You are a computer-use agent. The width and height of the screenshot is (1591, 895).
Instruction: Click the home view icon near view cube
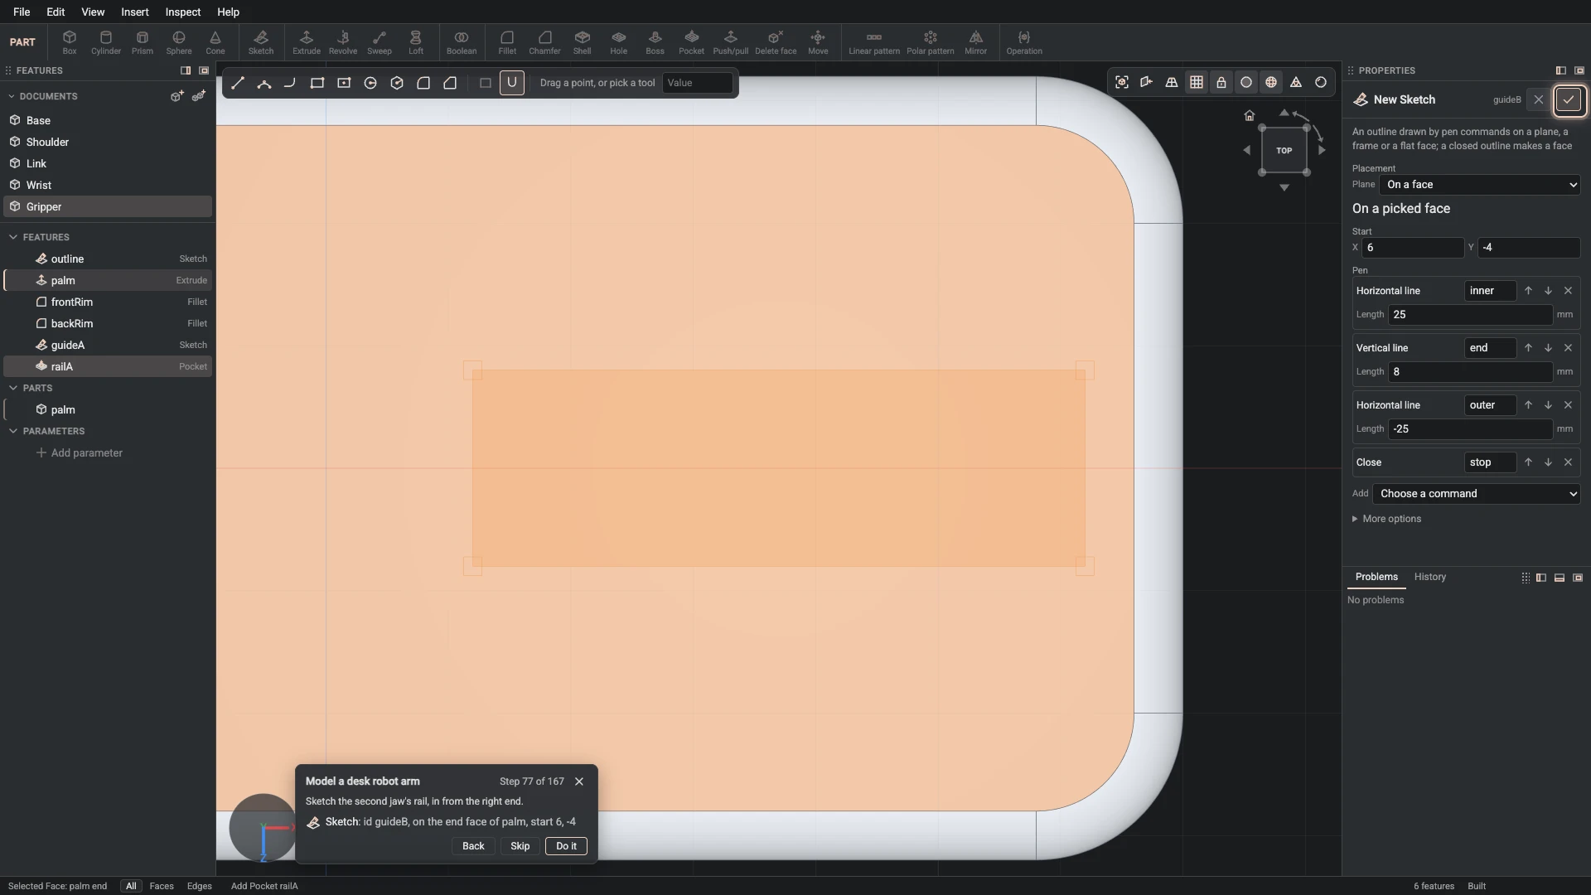1250,115
